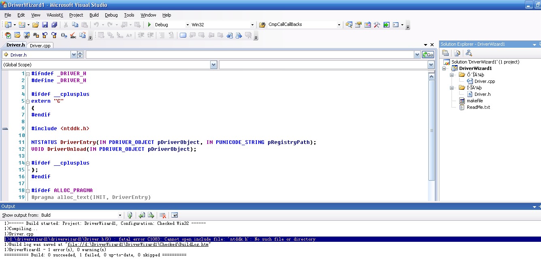
Task: Click VAssistX spell check abc icon
Action: 73,36
